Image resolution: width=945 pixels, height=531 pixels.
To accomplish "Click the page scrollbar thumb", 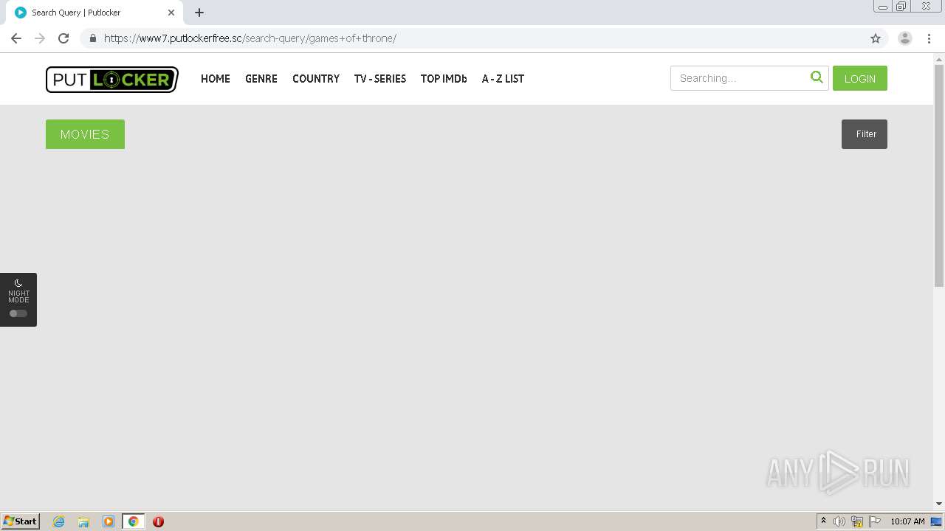I will click(939, 176).
